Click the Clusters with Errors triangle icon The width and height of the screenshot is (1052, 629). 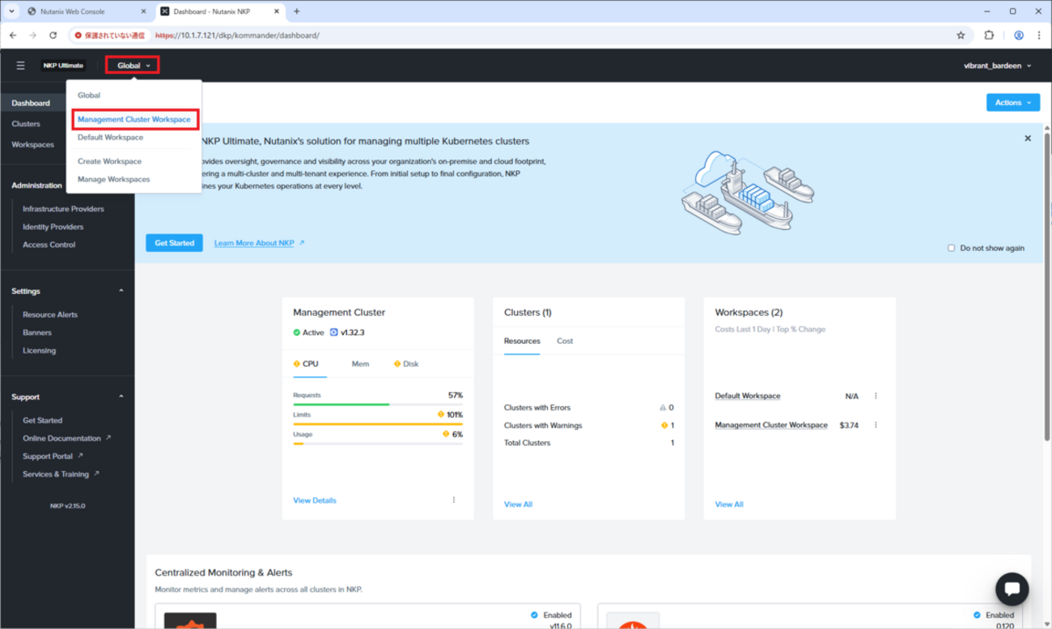[663, 408]
